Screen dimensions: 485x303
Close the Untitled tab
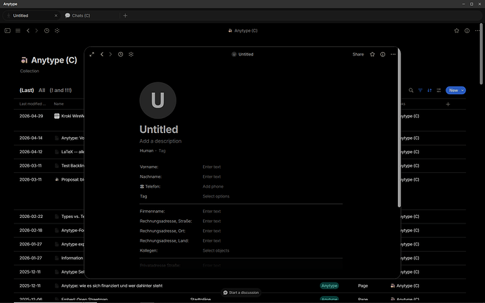click(56, 15)
